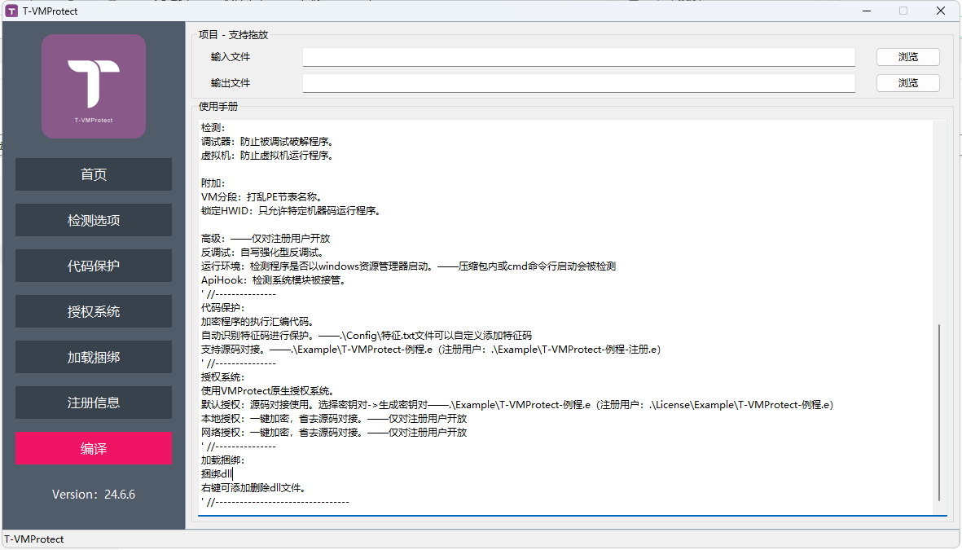Open the 注册信息 page
The width and height of the screenshot is (962, 550).
pyautogui.click(x=93, y=403)
